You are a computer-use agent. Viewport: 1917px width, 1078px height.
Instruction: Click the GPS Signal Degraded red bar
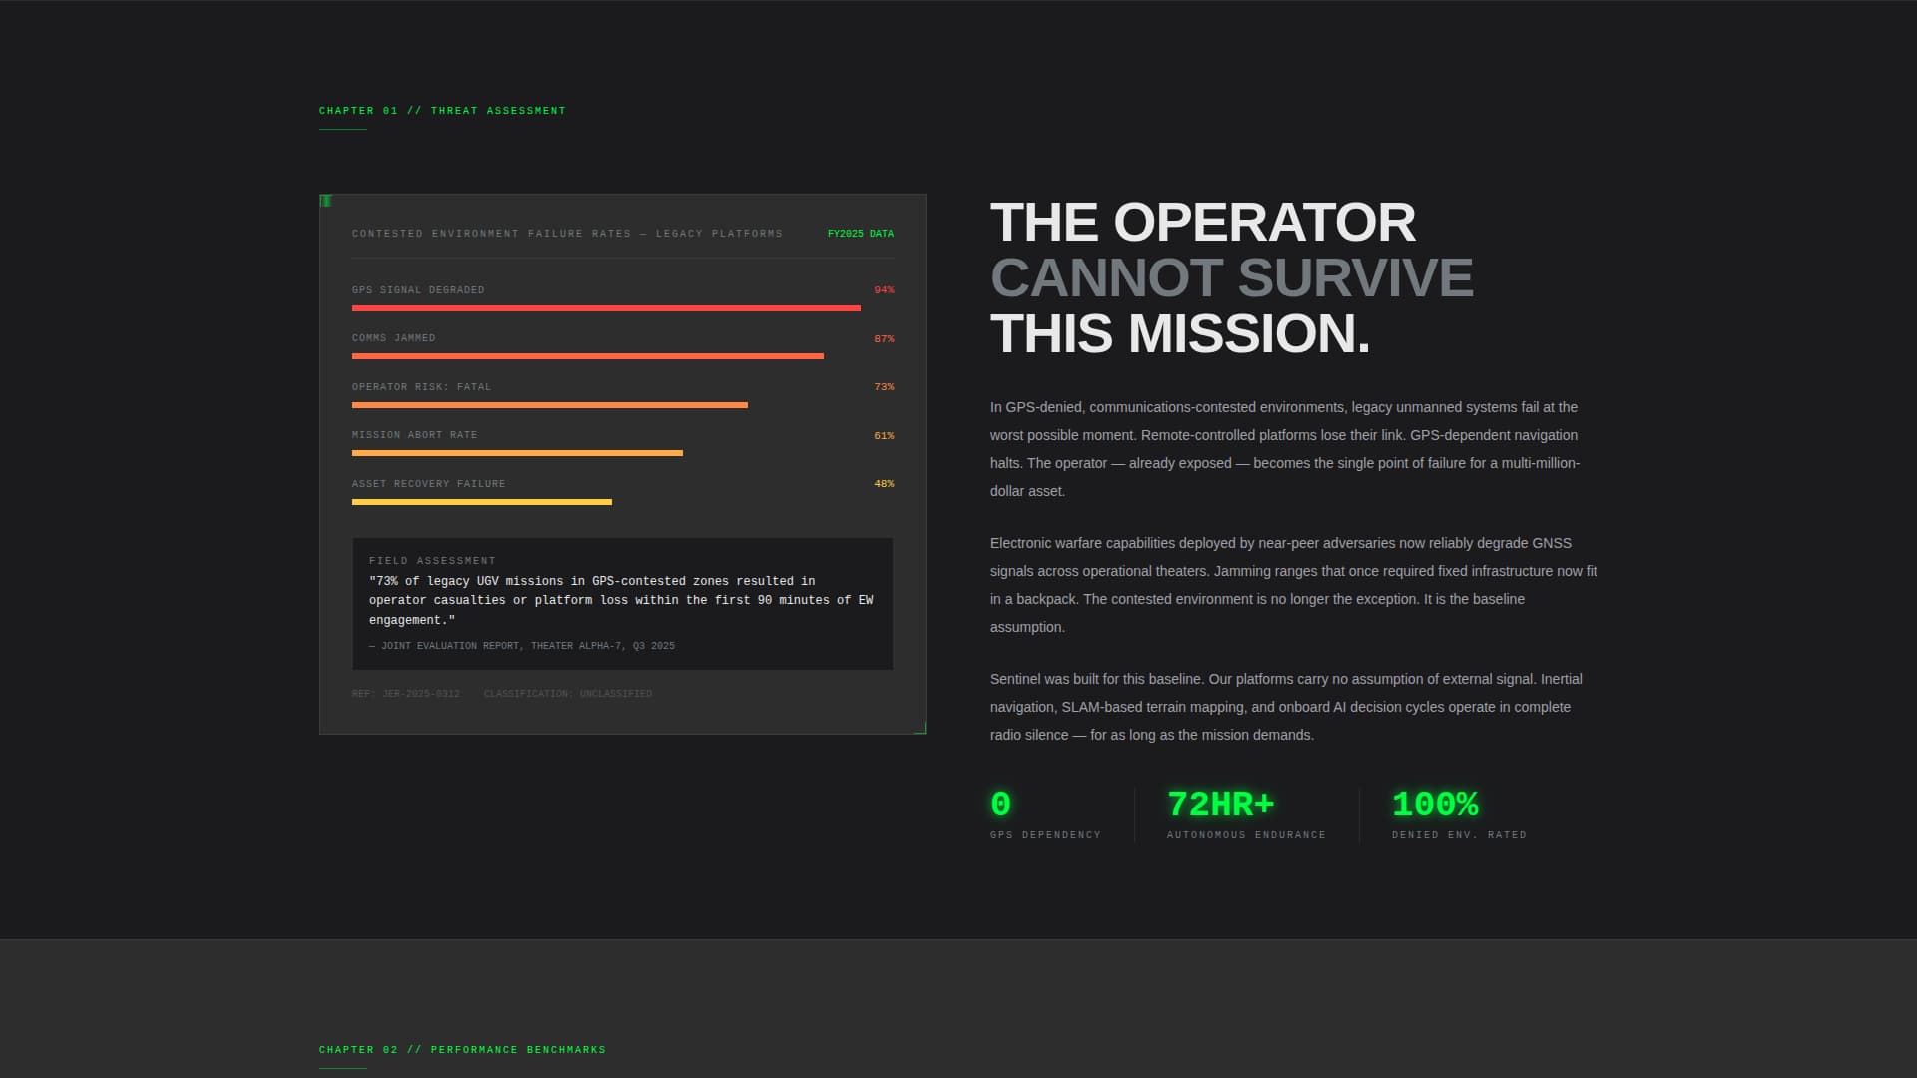[x=606, y=308]
